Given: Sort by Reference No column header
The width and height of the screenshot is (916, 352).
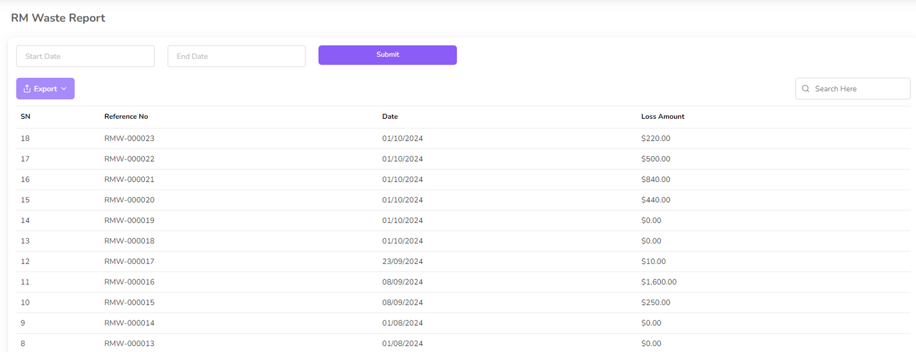Looking at the screenshot, I should click(x=126, y=117).
